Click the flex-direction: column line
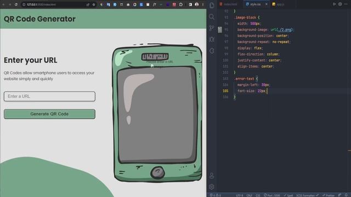This screenshot has width=351, height=197. click(258, 54)
